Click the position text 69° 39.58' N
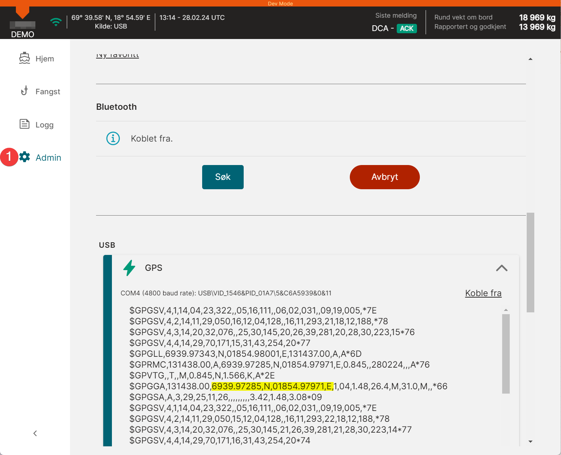The image size is (561, 455). [x=91, y=18]
